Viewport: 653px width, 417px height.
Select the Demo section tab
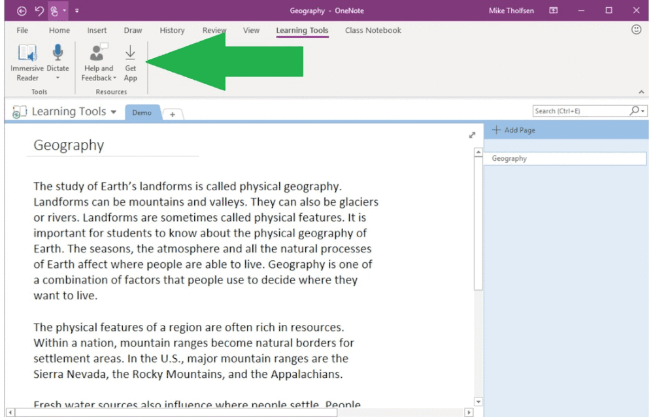142,112
